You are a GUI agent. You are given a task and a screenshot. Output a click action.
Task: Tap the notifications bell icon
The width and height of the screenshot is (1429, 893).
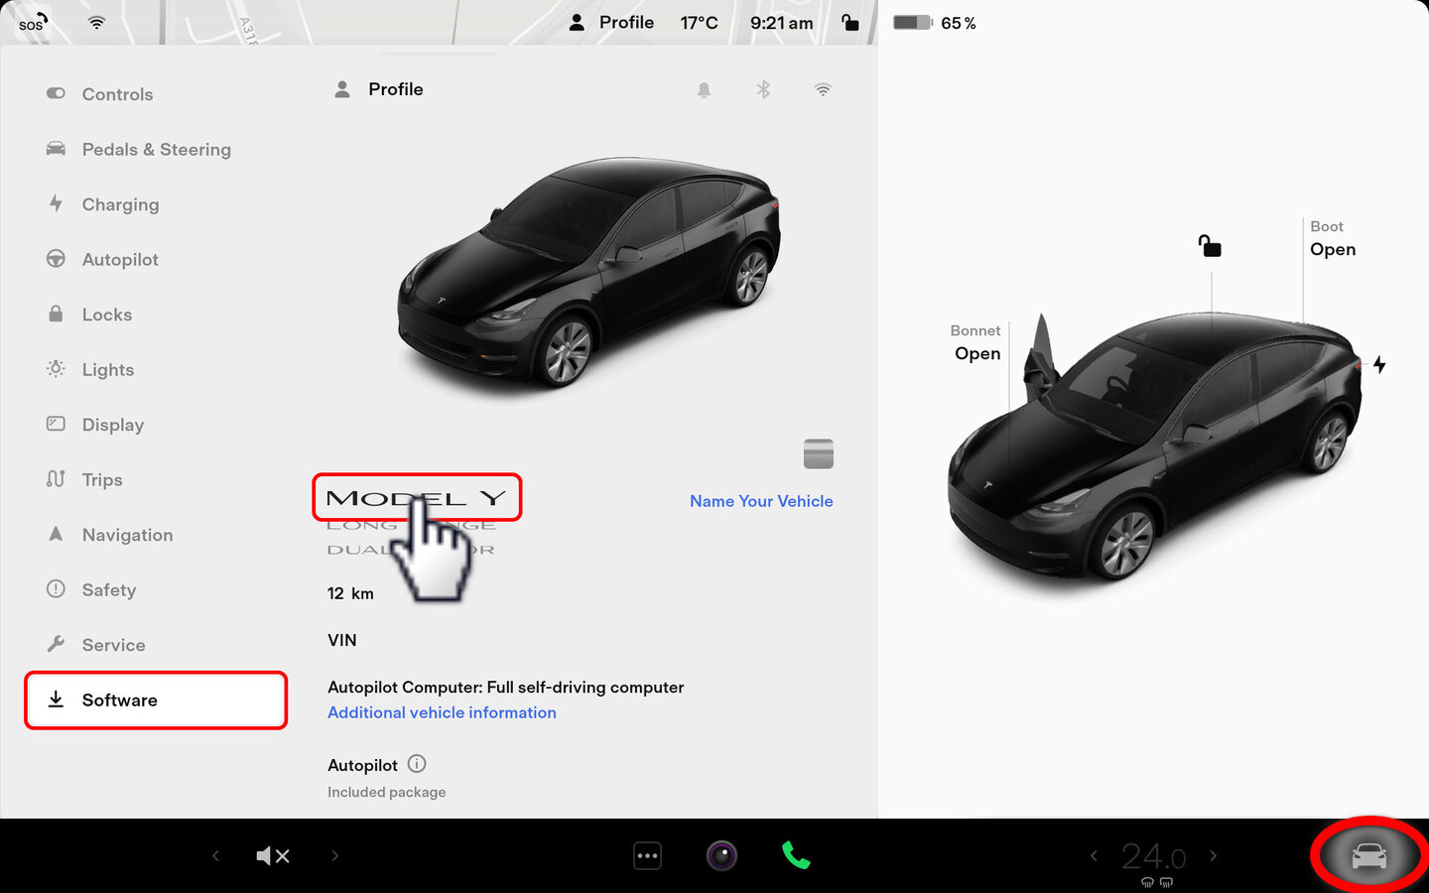[x=704, y=90]
